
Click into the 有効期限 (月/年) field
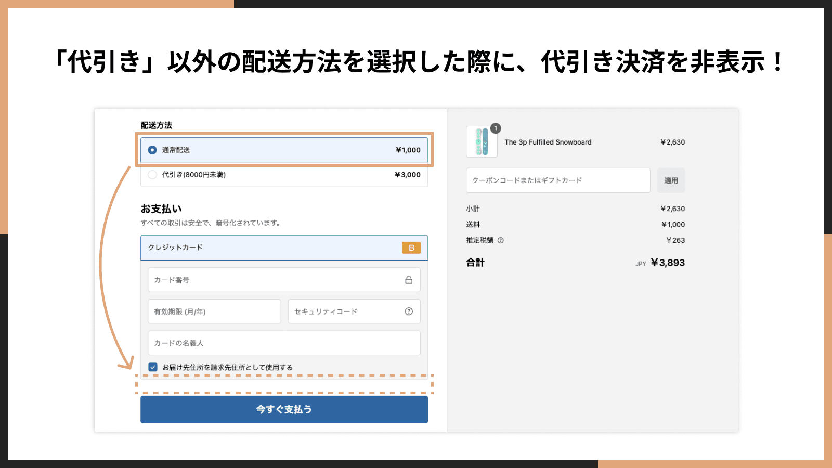(214, 311)
